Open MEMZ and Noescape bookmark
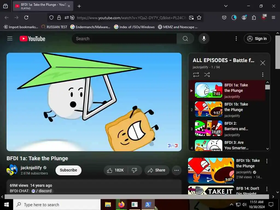Viewport: 280px width, 210px height. 178,27
